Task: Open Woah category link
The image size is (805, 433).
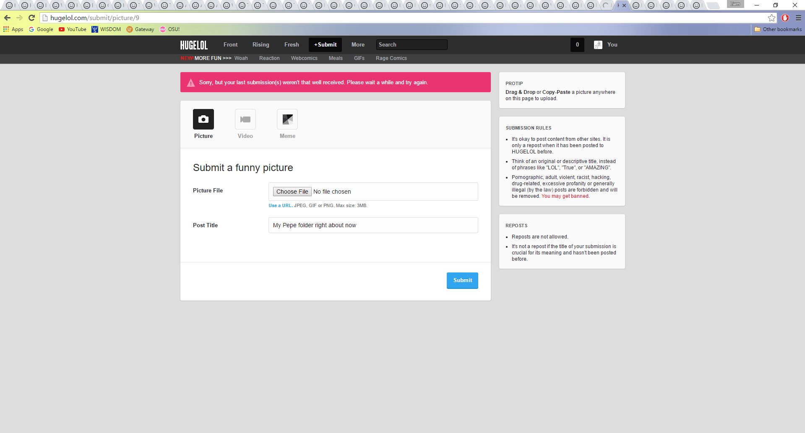Action: (x=241, y=58)
